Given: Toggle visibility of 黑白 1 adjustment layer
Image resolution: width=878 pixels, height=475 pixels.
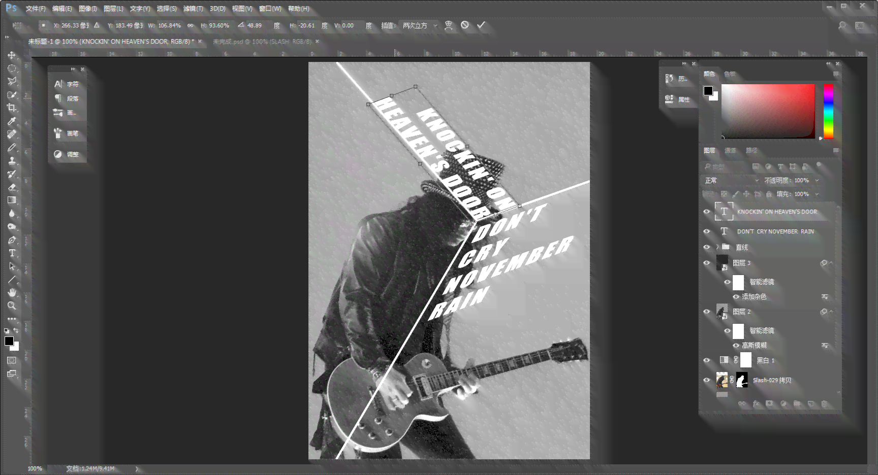Looking at the screenshot, I should [x=707, y=360].
